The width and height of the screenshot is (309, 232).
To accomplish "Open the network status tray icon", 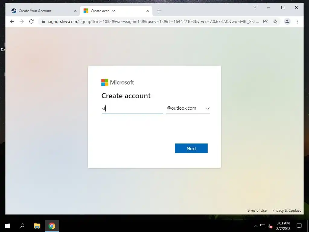I will (263, 226).
